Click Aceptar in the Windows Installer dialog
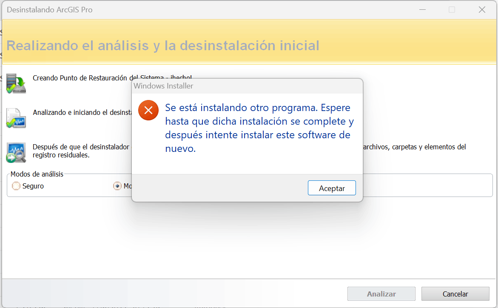 click(332, 188)
